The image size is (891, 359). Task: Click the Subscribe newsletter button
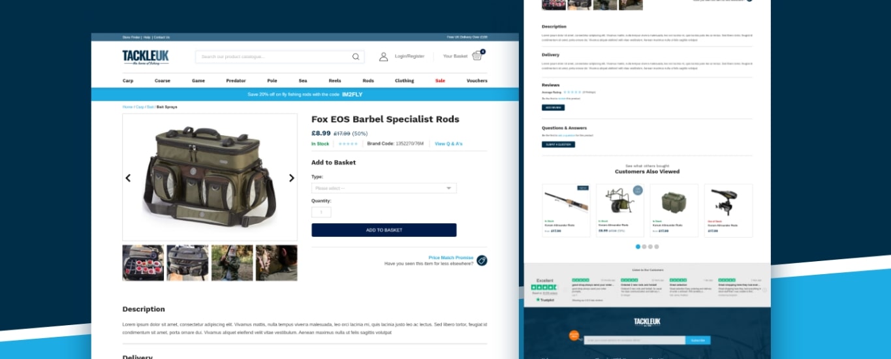[x=698, y=340]
